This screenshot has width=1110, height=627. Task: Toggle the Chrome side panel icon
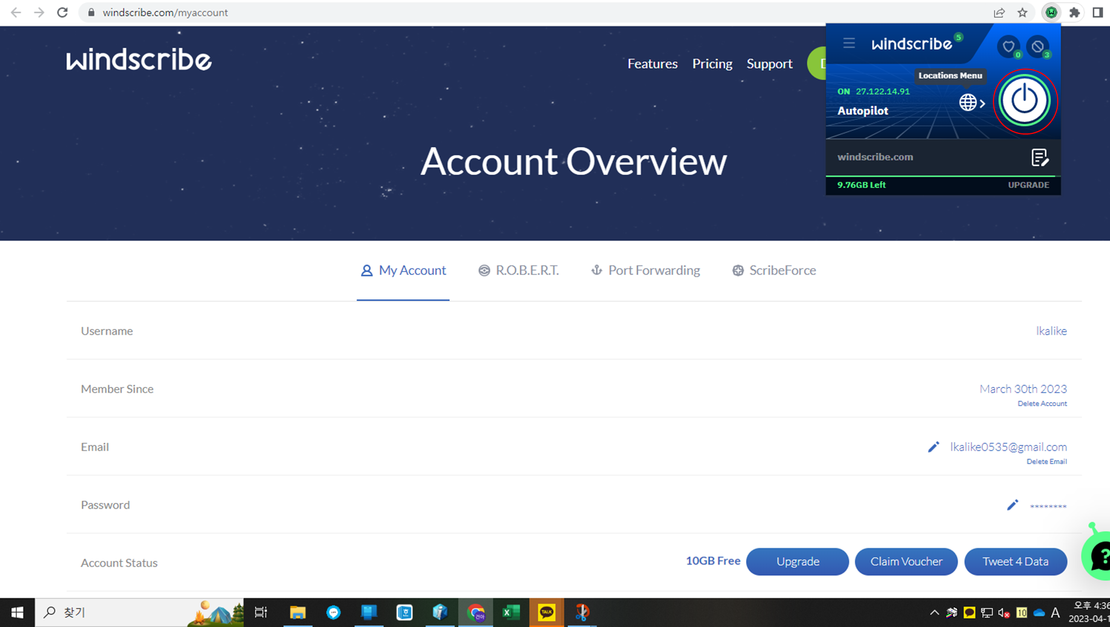[1097, 12]
